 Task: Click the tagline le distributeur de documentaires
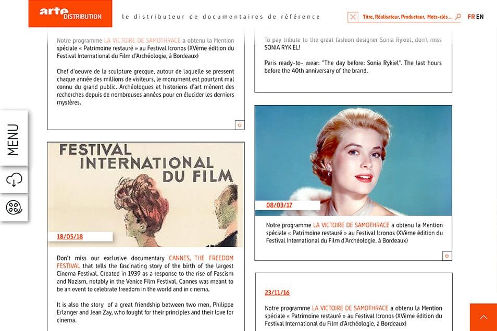click(221, 17)
